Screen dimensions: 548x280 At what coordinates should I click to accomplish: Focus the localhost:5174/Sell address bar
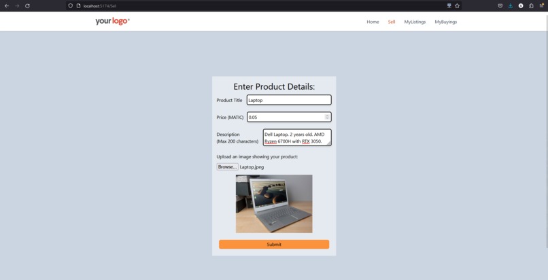click(264, 6)
